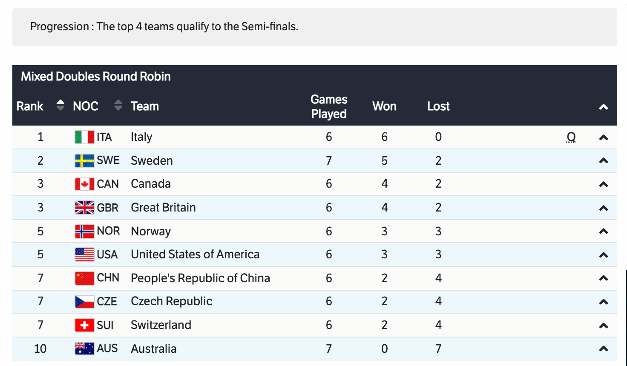The height and width of the screenshot is (366, 627).
Task: Click the Australia flag icon
Action: pyautogui.click(x=84, y=349)
